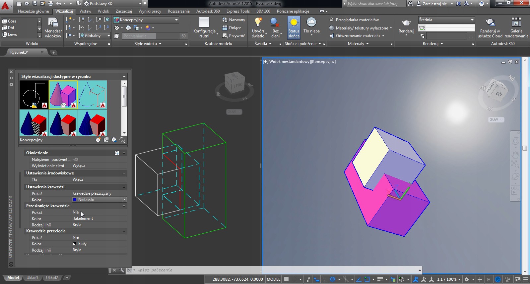Toggle ortho mode in status bar

pos(325,279)
